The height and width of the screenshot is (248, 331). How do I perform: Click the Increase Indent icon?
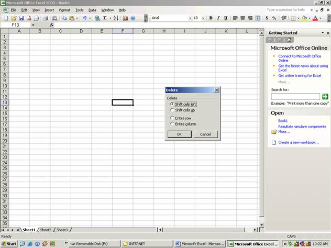(284, 18)
